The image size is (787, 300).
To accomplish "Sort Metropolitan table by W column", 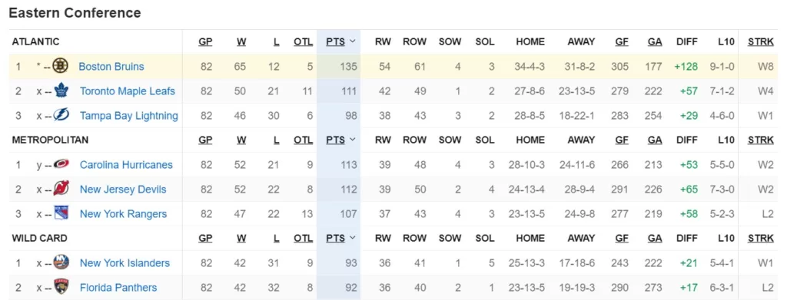I will pos(241,140).
